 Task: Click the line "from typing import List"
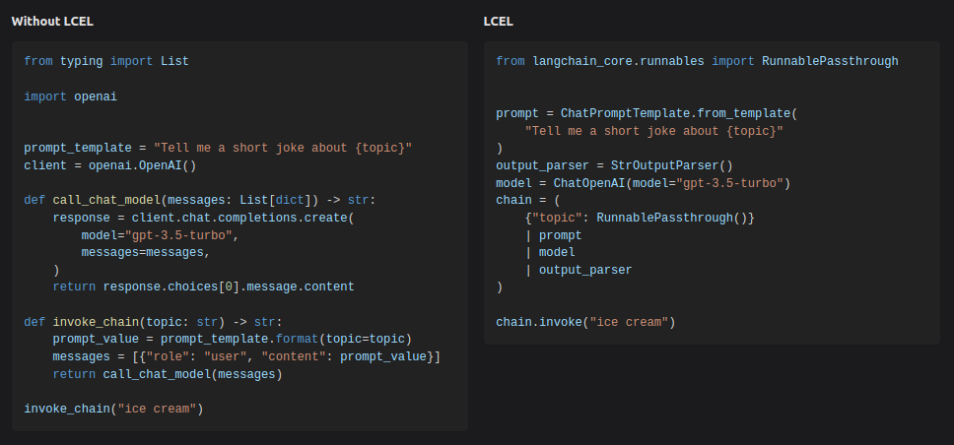tap(106, 61)
